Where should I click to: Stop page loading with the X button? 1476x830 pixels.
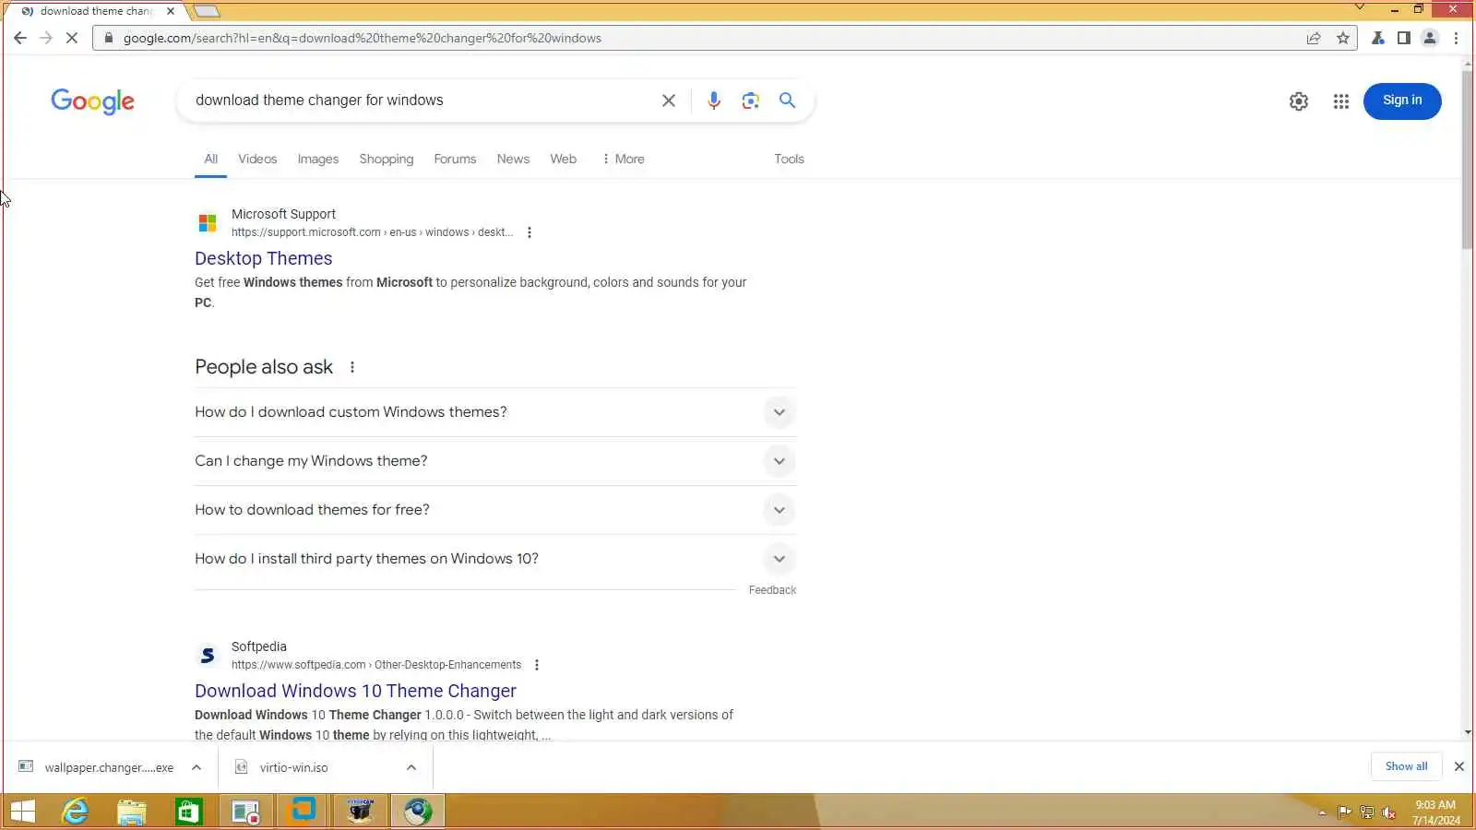(x=72, y=38)
